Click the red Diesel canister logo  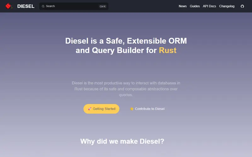(9, 6)
